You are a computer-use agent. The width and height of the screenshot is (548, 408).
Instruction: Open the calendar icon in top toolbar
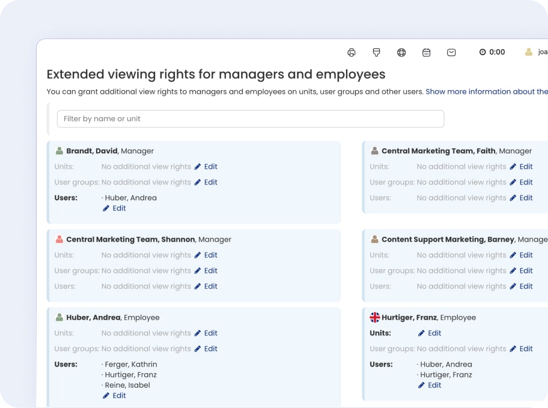click(x=426, y=52)
